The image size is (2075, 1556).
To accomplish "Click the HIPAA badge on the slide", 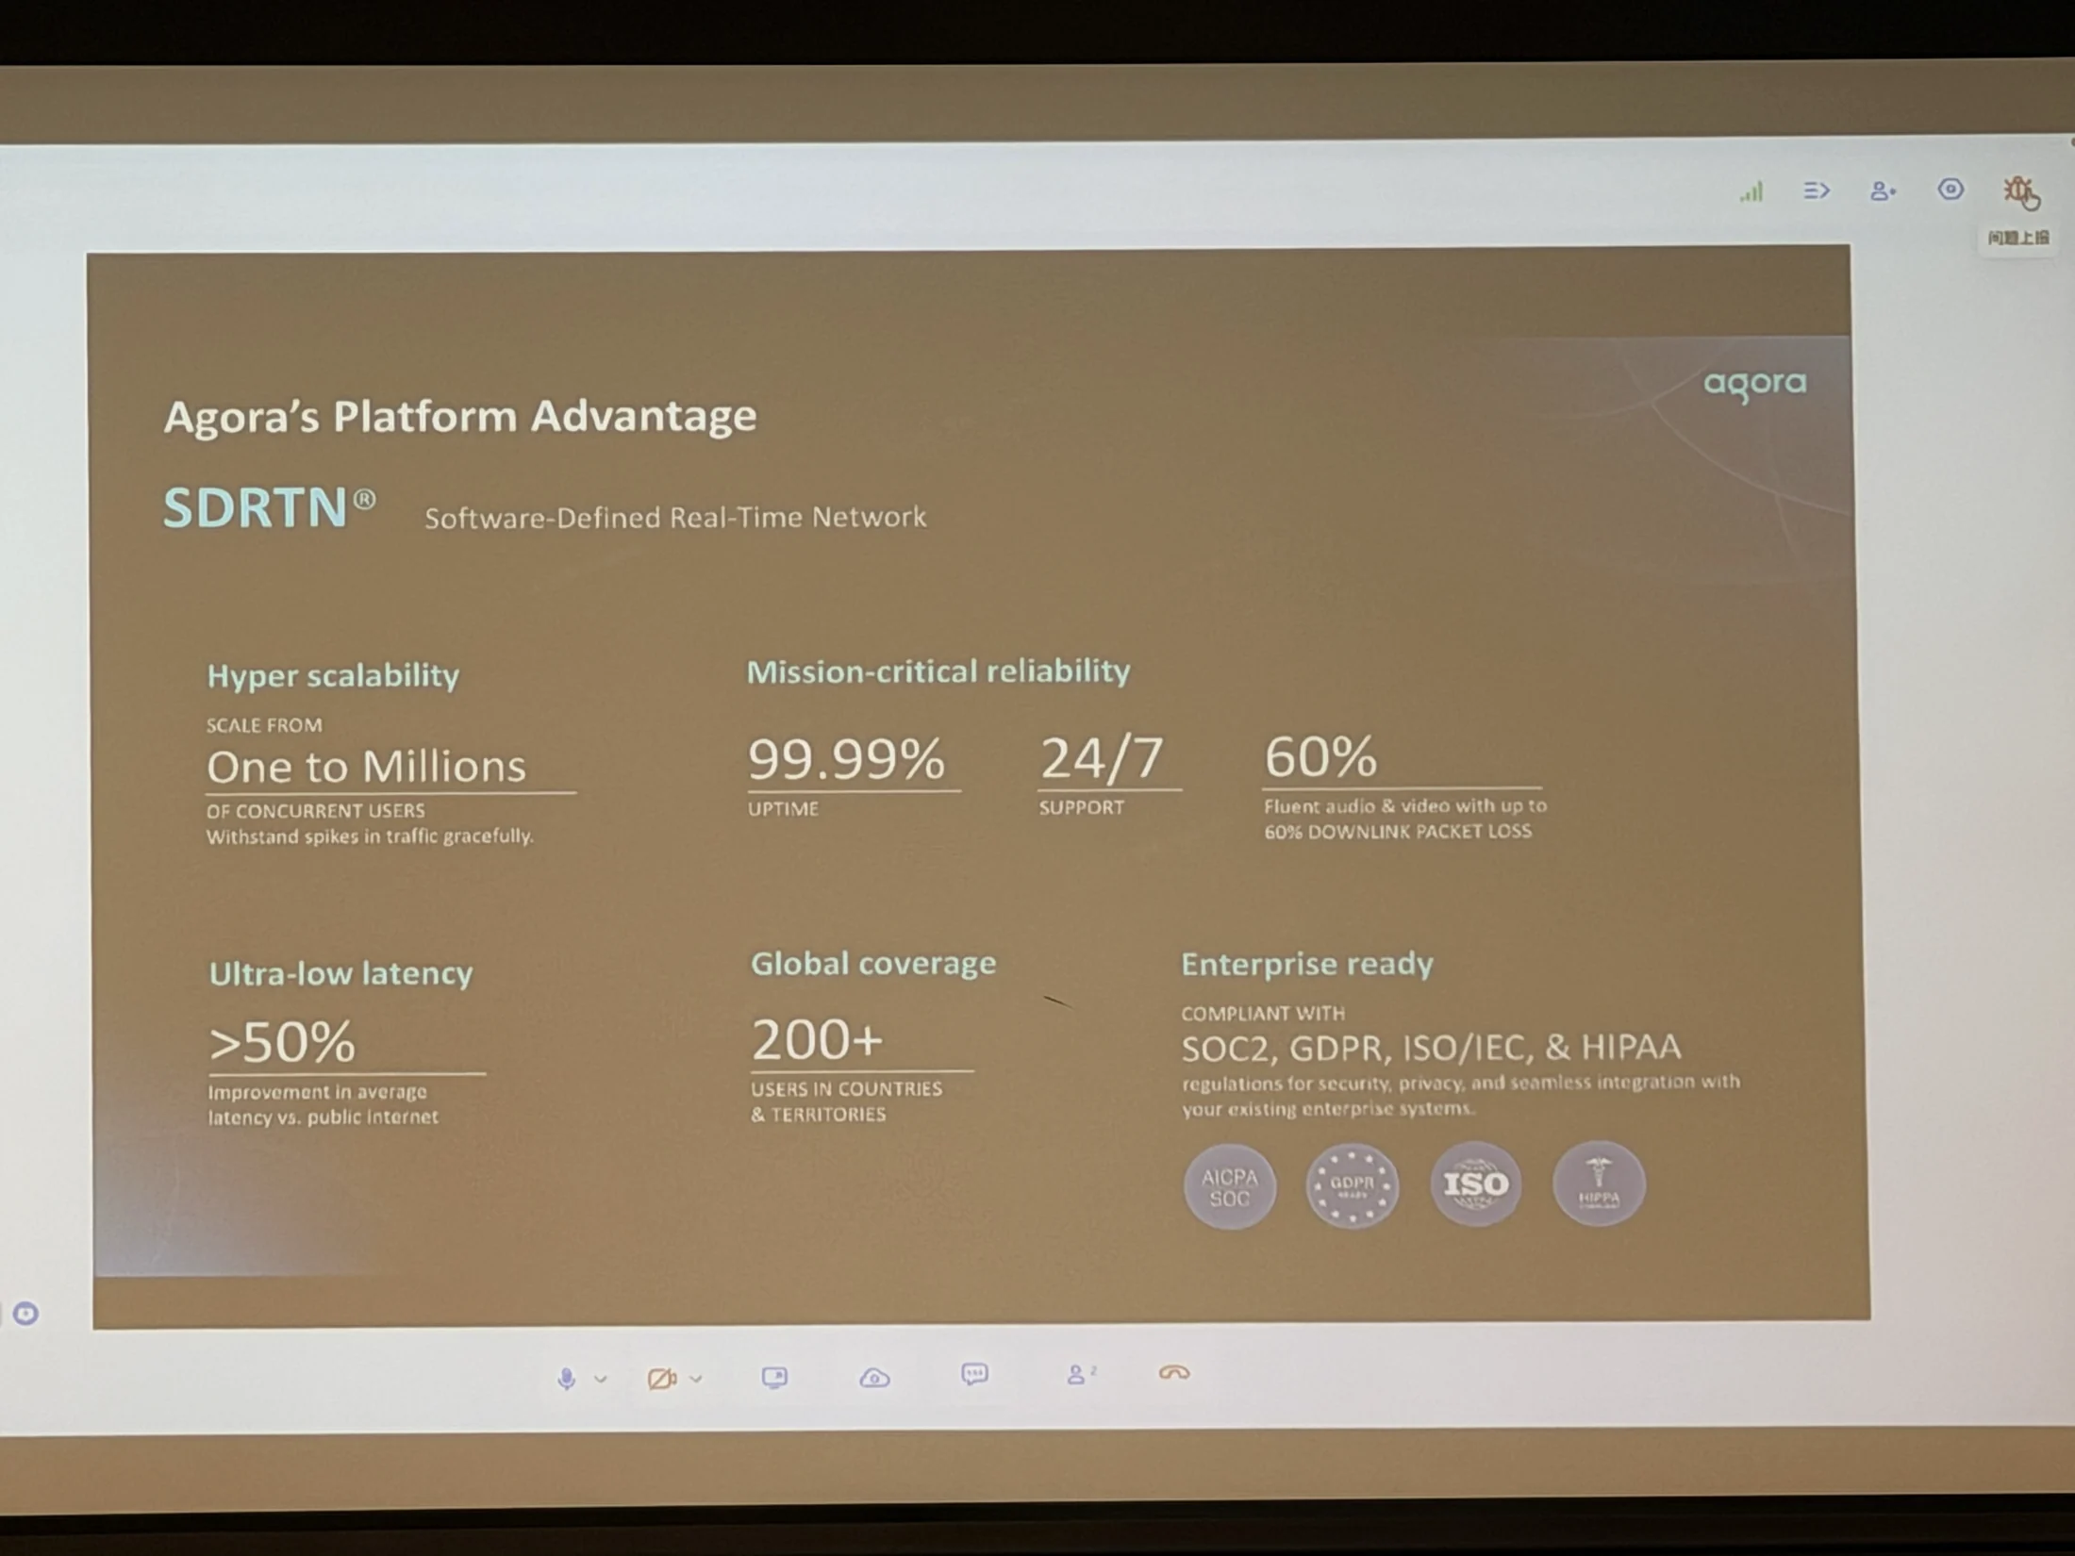I will coord(1600,1184).
